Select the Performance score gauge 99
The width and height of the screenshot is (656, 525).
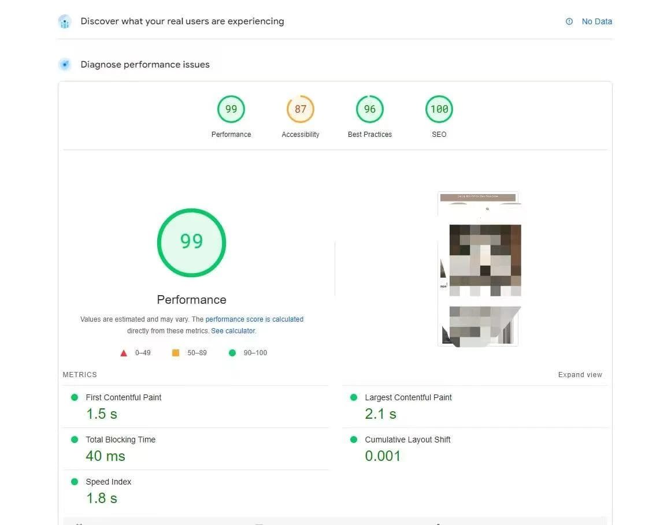tap(231, 110)
